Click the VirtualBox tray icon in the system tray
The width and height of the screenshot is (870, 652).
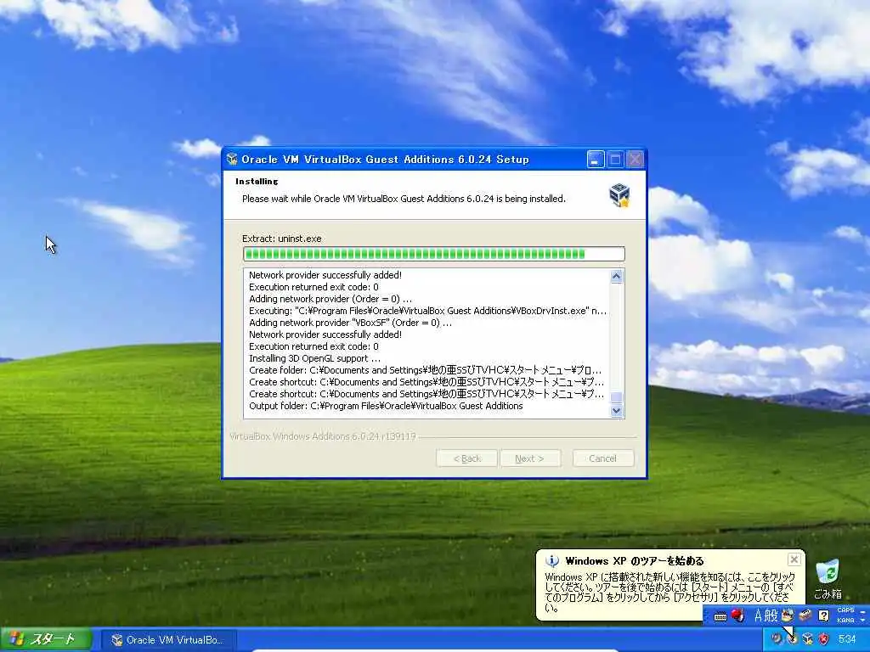click(808, 639)
